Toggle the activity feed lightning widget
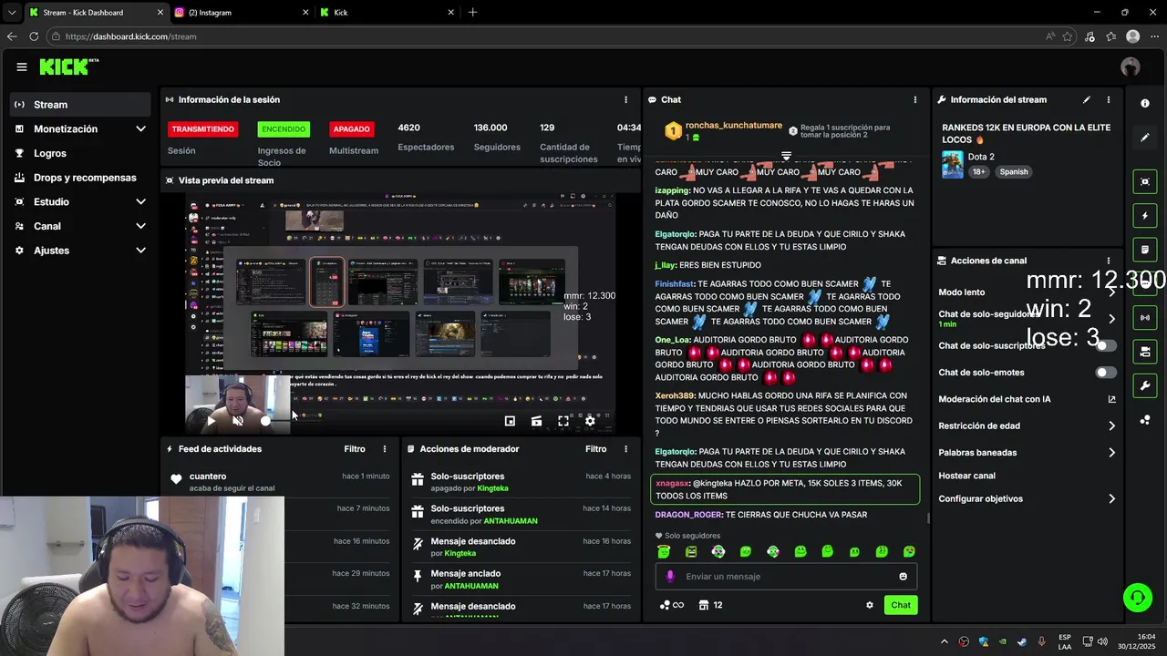Image resolution: width=1167 pixels, height=656 pixels. pos(1145,216)
